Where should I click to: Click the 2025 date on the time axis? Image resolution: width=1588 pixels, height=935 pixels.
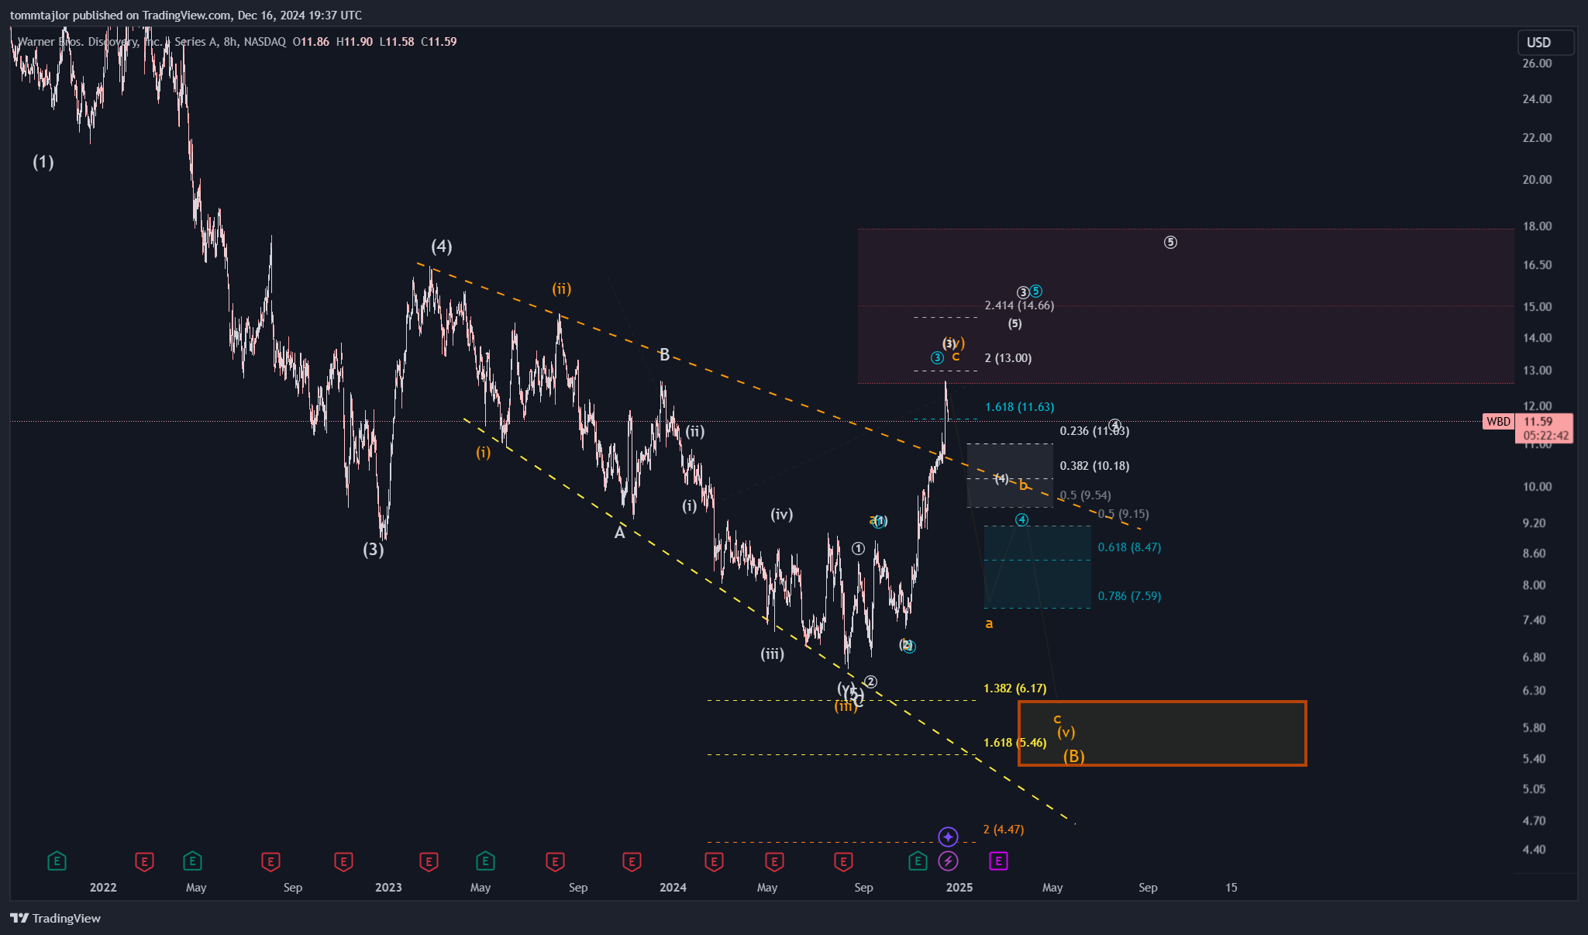pos(959,888)
